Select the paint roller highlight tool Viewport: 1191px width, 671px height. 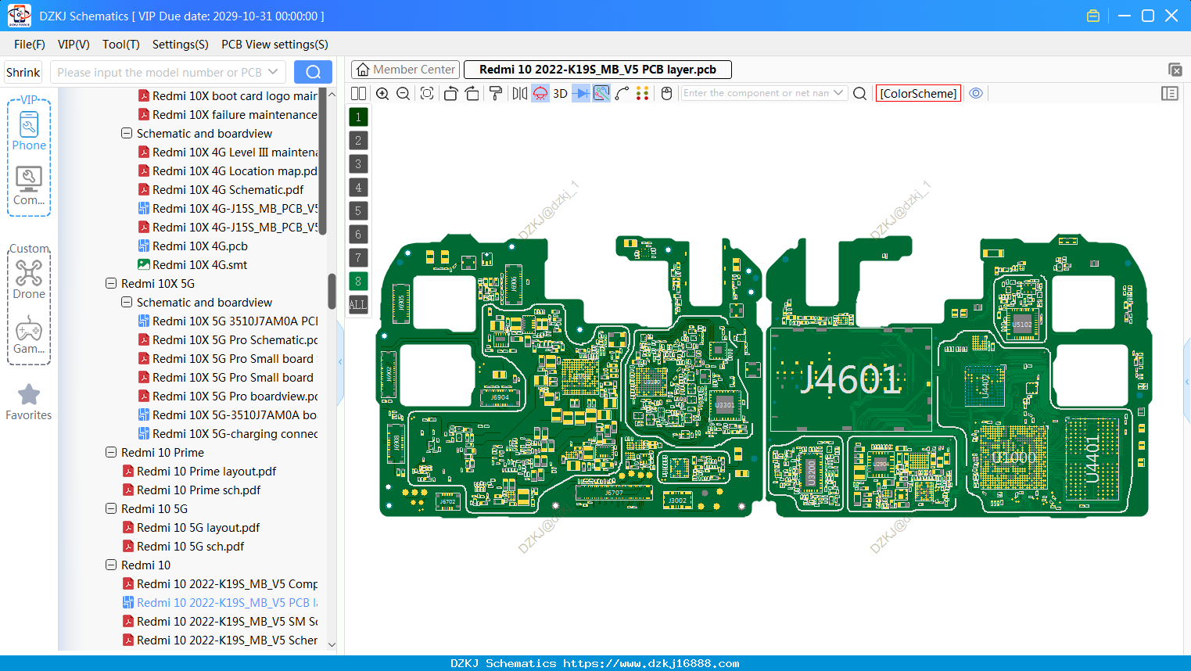pyautogui.click(x=496, y=93)
